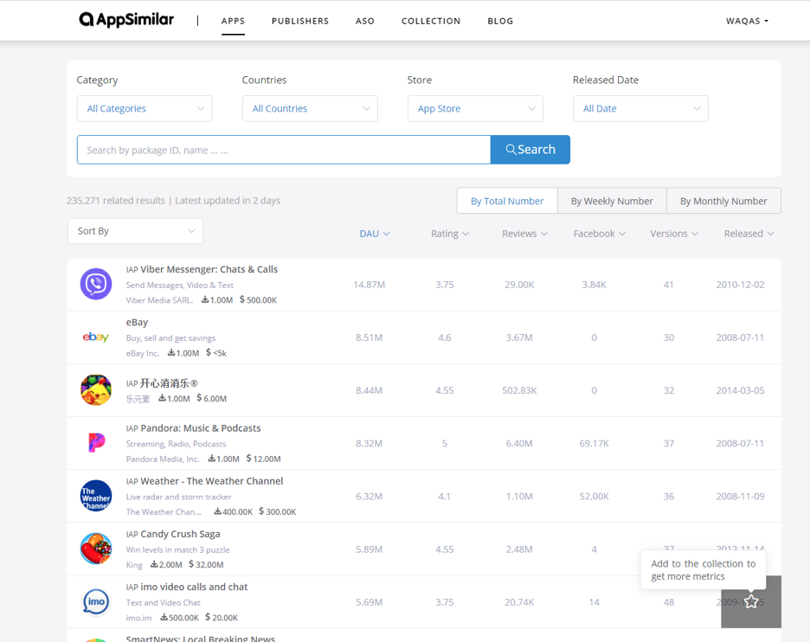Sort by Facebook column header
The width and height of the screenshot is (810, 642).
(599, 234)
